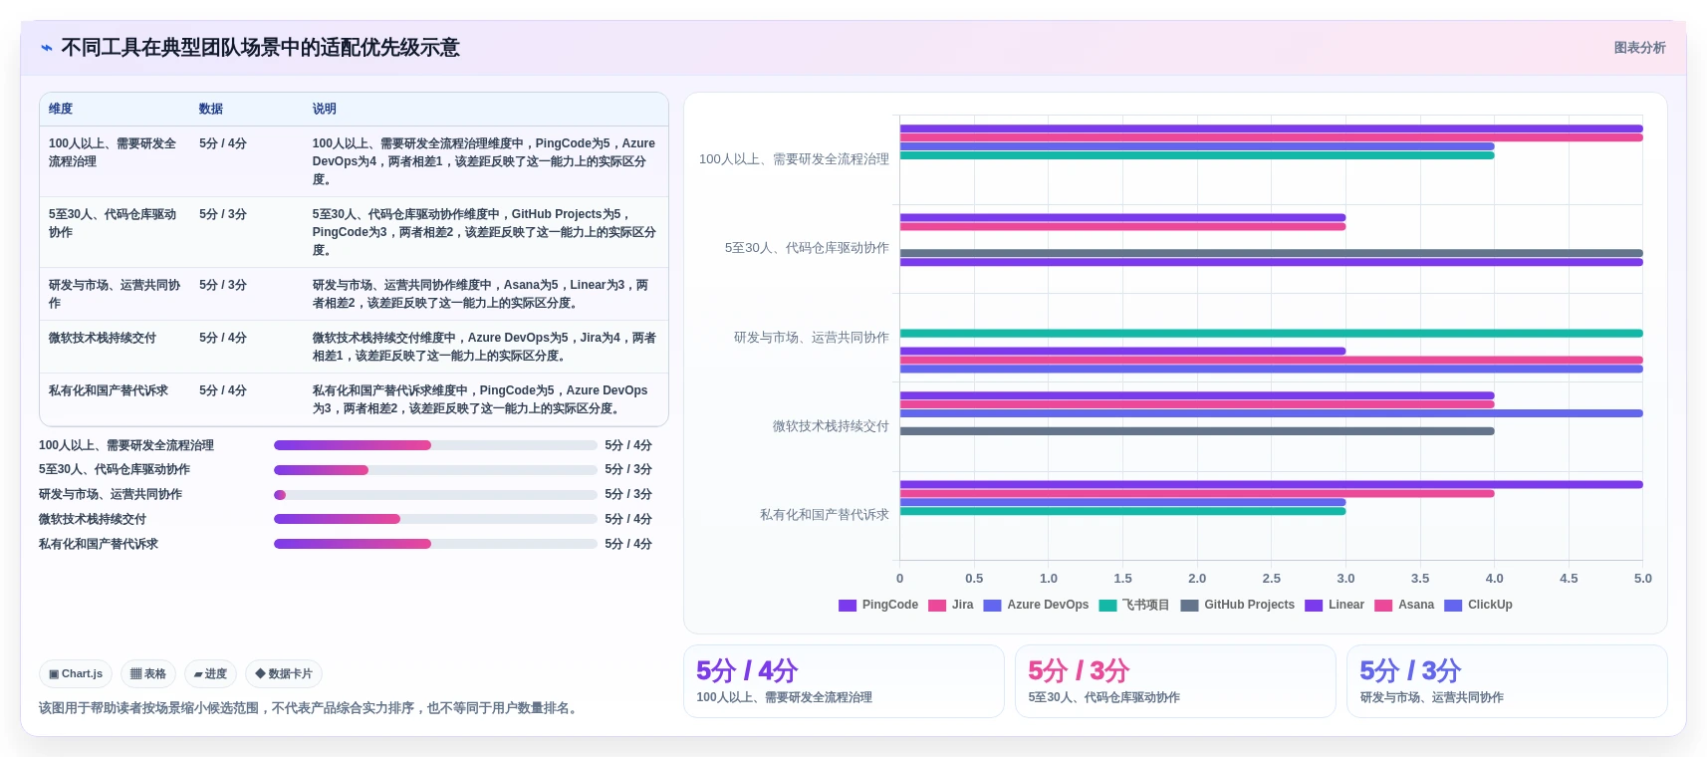Click chart y-axis label 5至30人、代码仓库驱动协作
Screen dimensions: 1707x757
(807, 248)
